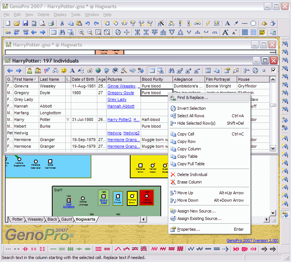Click the Zoom In magnifier icon

[x=81, y=32]
